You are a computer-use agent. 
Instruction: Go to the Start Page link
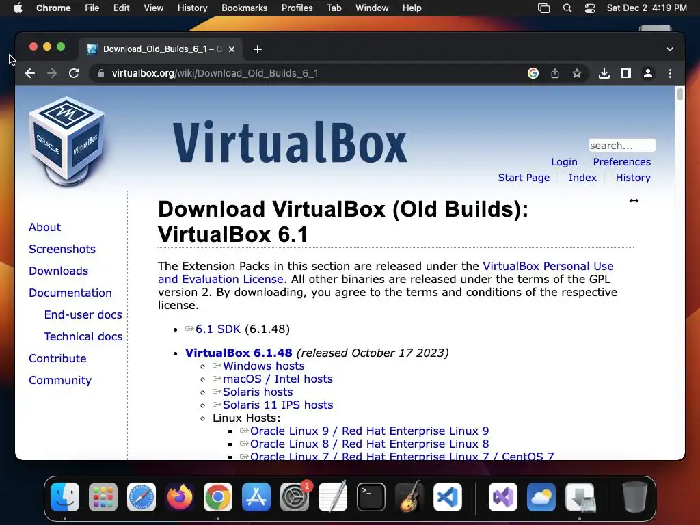[x=524, y=178]
